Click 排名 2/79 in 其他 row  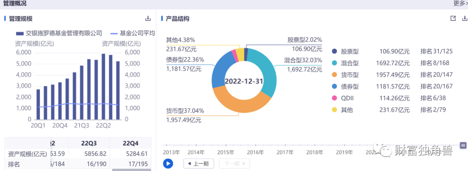tap(433, 110)
